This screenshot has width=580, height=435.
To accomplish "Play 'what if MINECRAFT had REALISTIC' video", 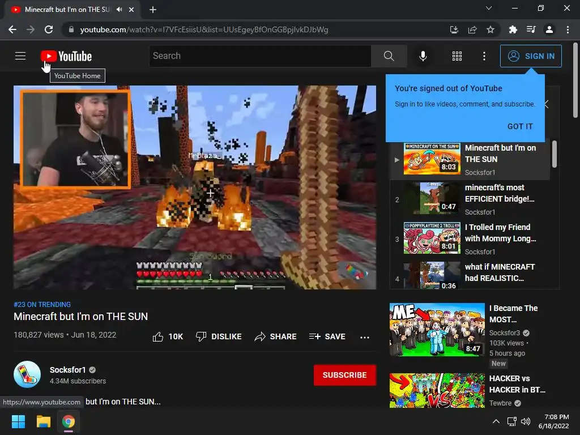I will (x=470, y=275).
